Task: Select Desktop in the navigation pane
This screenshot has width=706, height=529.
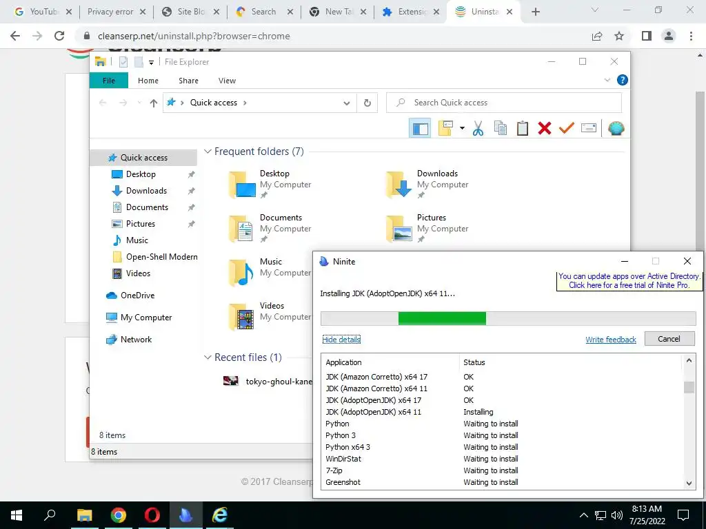Action: pos(141,174)
